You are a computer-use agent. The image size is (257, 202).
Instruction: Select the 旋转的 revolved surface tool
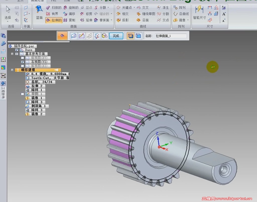pos(71,8)
